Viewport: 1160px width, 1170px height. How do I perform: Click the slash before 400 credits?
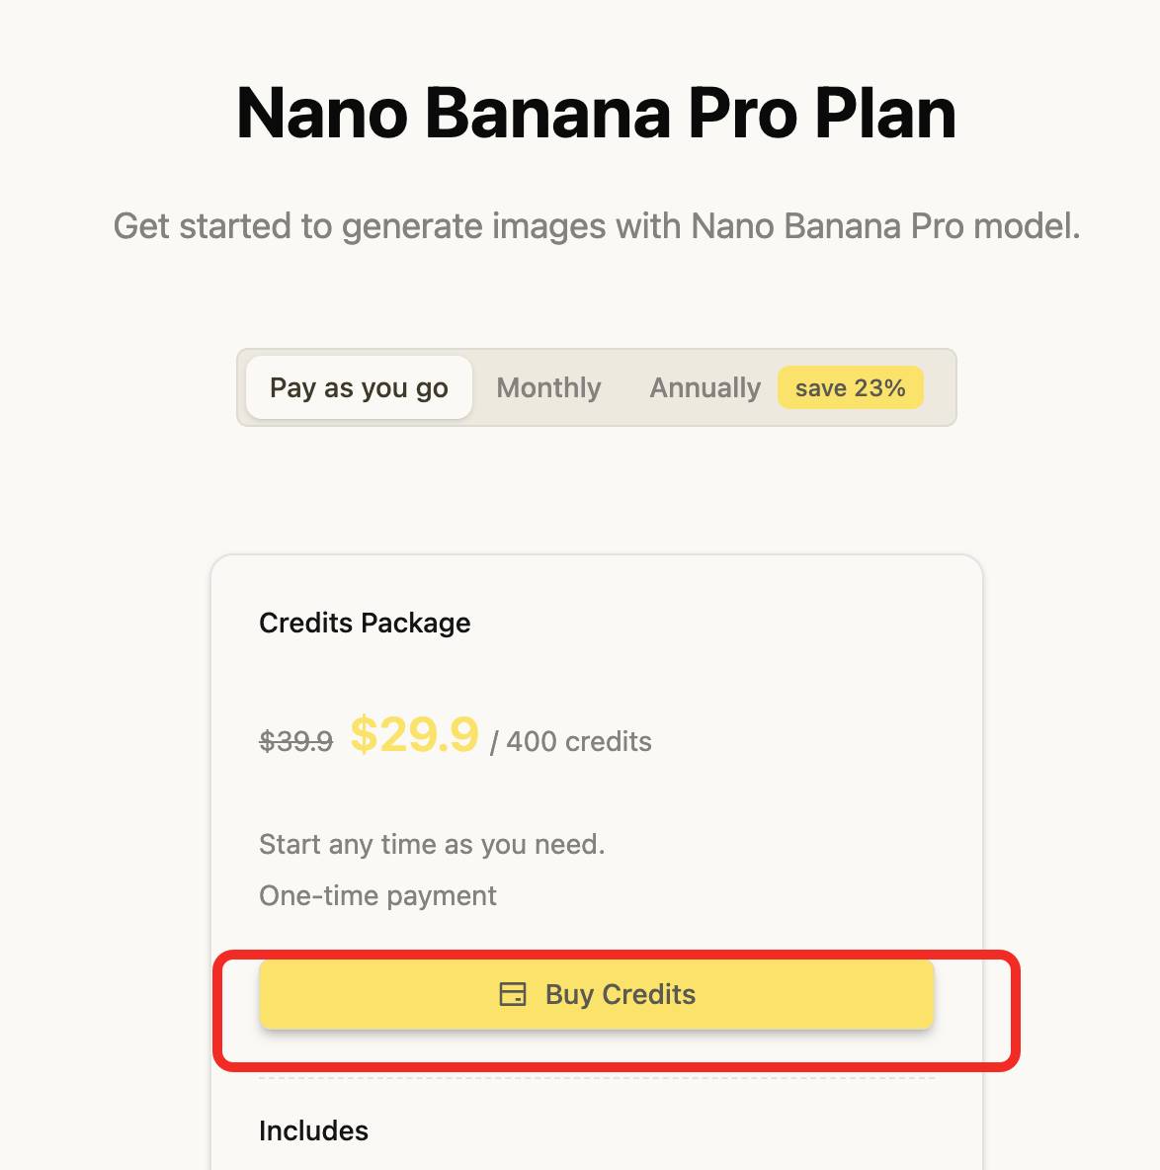[494, 742]
